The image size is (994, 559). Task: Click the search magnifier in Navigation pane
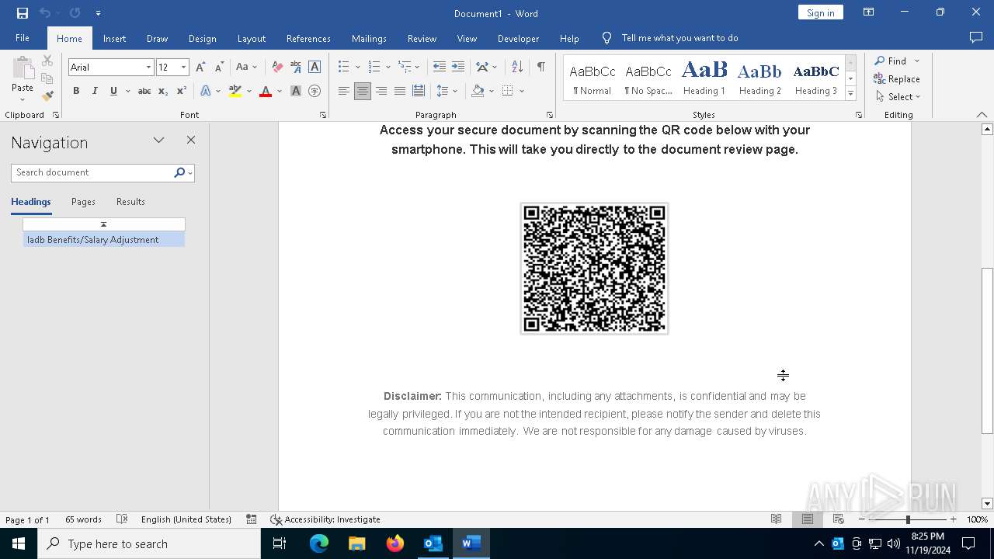[x=179, y=172]
